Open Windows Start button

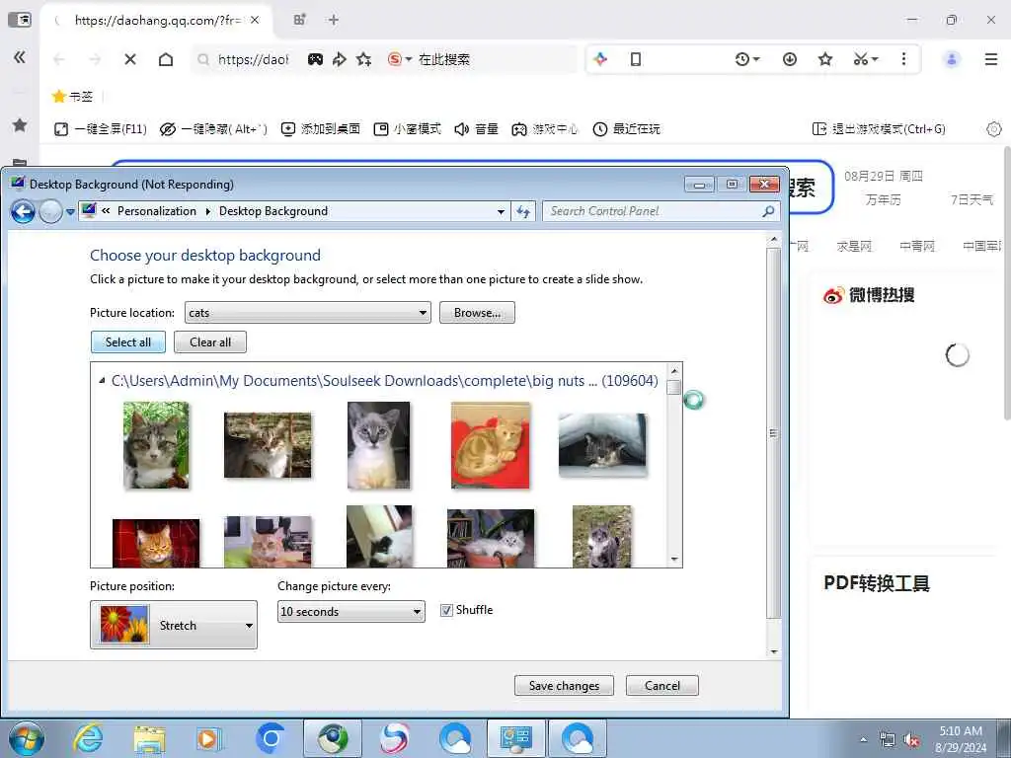27,738
